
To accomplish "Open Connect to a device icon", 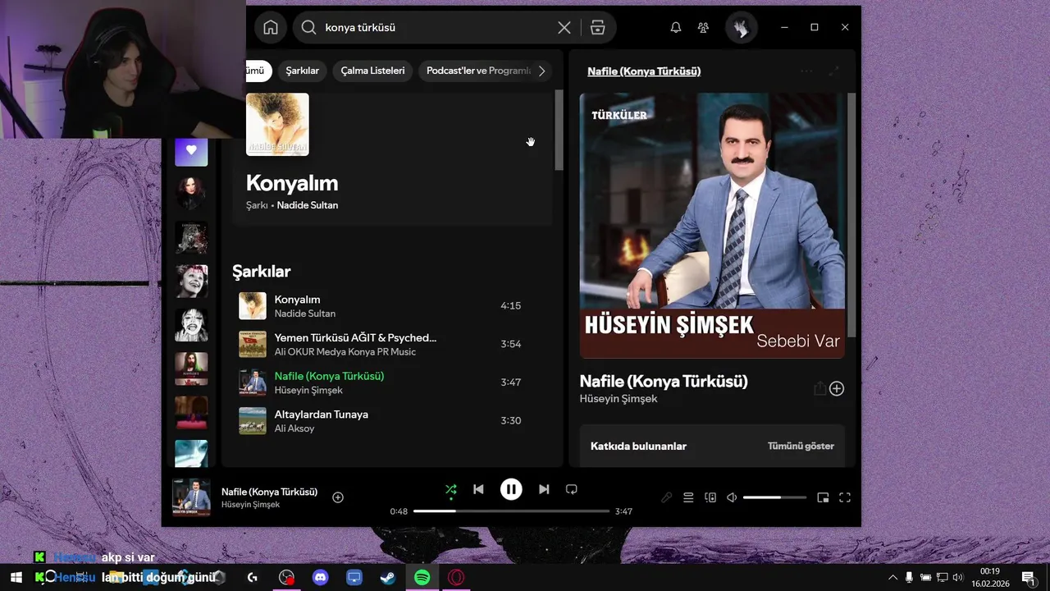I will (x=710, y=497).
